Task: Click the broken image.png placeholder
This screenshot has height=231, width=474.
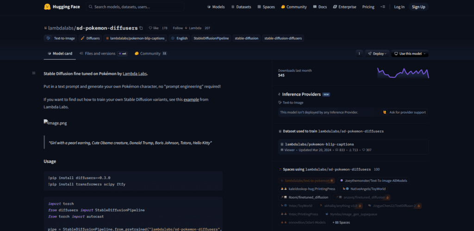Action: [x=56, y=123]
